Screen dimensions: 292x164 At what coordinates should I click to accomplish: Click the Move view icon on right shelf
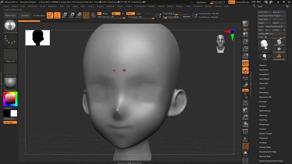[x=245, y=110]
